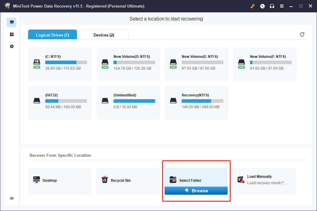Screen dimensions: 317x211
Task: Open the support headset icon
Action: tap(272, 6)
